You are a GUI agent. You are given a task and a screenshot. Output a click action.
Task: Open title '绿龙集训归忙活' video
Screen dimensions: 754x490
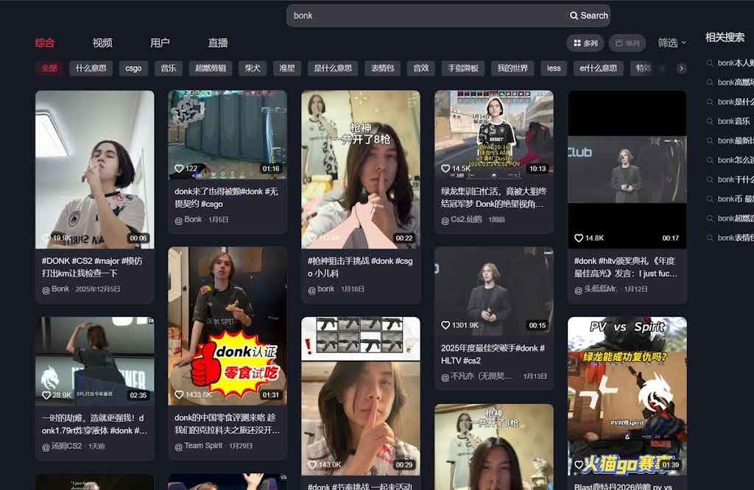click(493, 197)
